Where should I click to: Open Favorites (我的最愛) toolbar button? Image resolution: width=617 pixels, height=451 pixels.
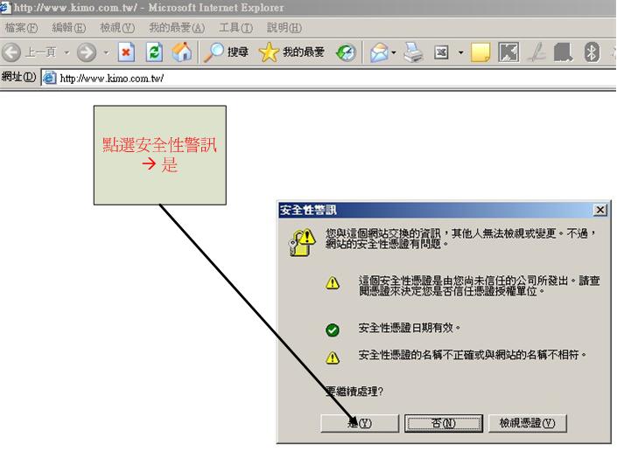pyautogui.click(x=292, y=52)
